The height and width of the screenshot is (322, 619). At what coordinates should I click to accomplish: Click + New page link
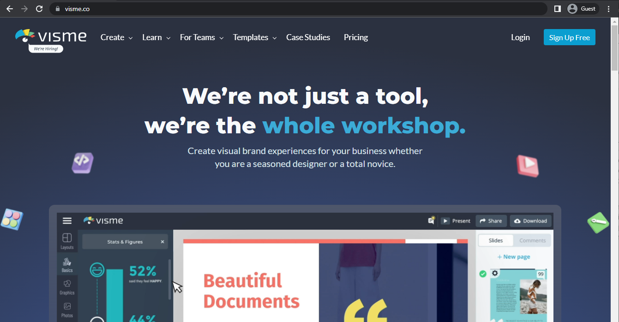pos(513,256)
